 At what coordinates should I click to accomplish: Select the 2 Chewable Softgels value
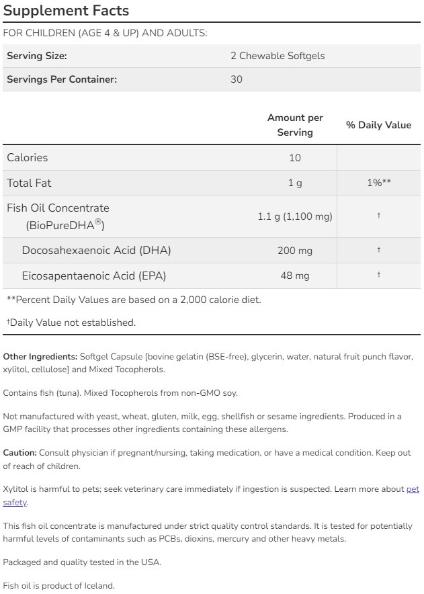click(x=277, y=56)
